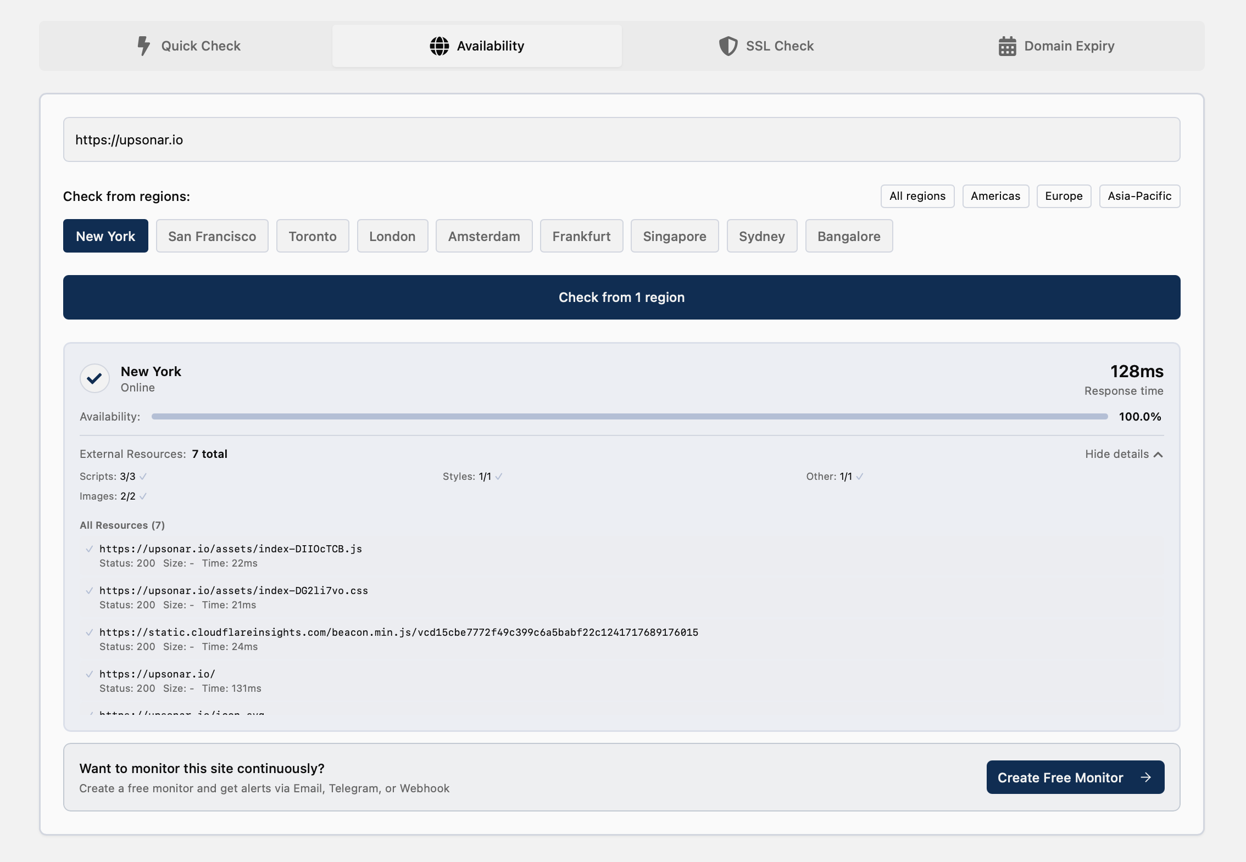
Task: Click the calendar icon on Domain Expiry tab
Action: (x=1006, y=46)
